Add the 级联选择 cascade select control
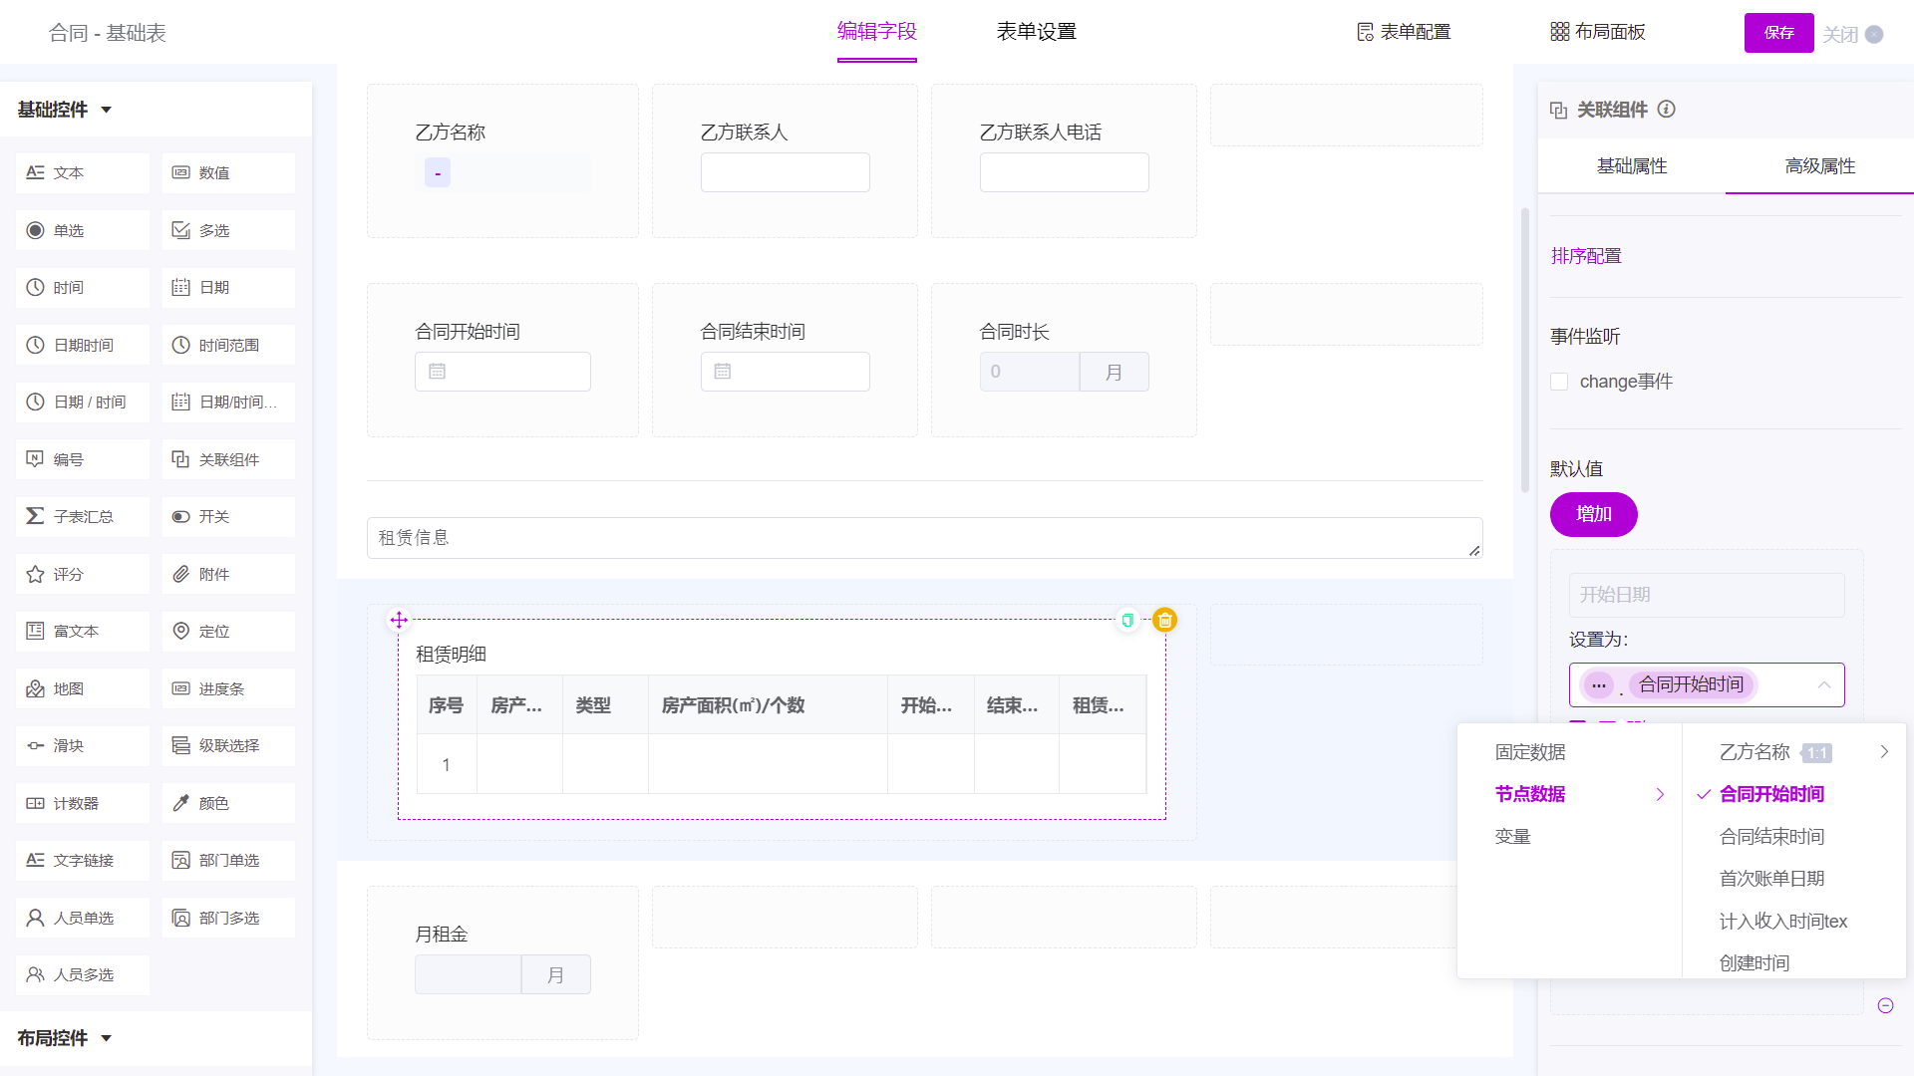Image resolution: width=1914 pixels, height=1076 pixels. click(x=228, y=746)
